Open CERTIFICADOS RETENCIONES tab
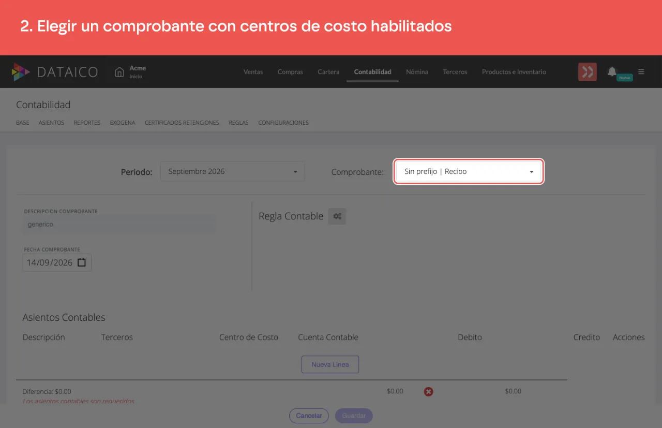Image resolution: width=662 pixels, height=428 pixels. tap(182, 123)
